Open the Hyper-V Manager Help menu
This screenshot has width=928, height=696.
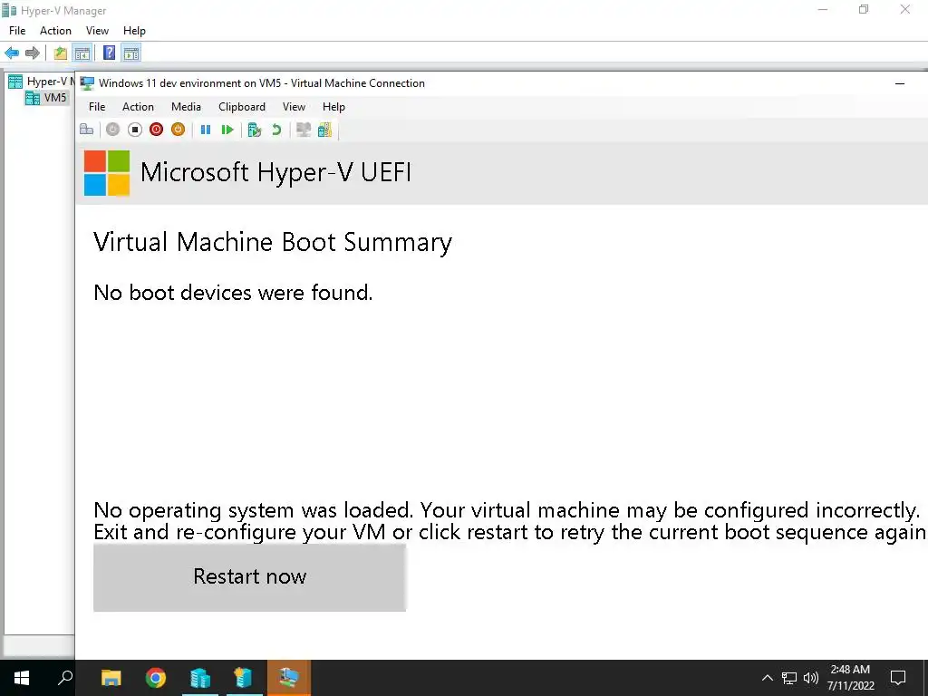pos(134,31)
